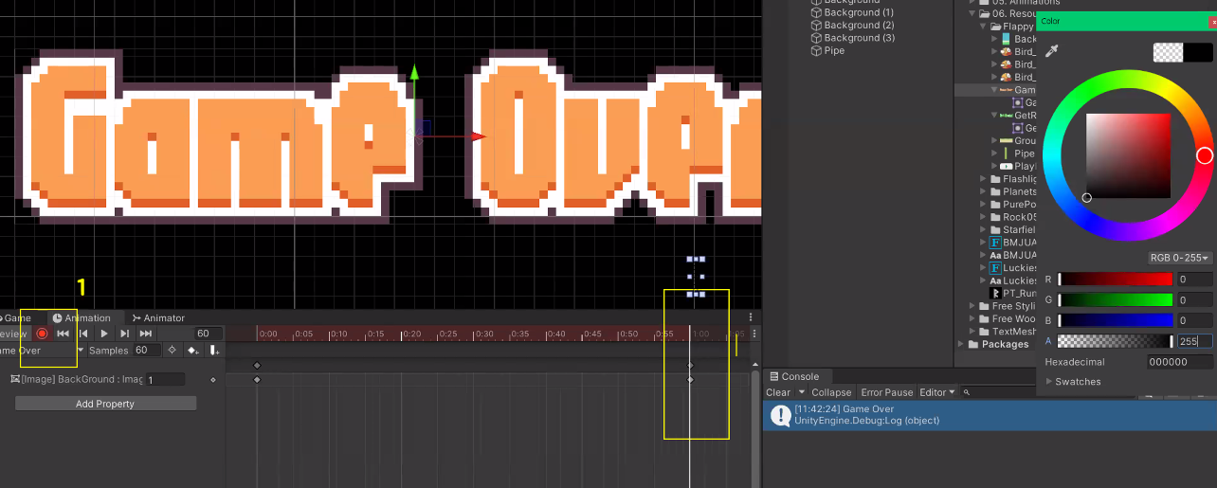Collapse the Flappy folder in Project
1217x488 pixels.
coord(984,27)
